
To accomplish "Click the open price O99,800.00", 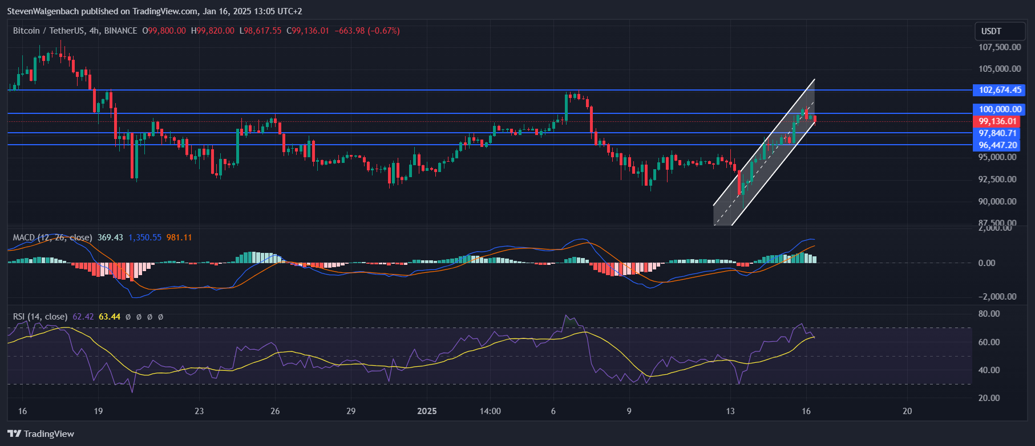I will (x=164, y=31).
